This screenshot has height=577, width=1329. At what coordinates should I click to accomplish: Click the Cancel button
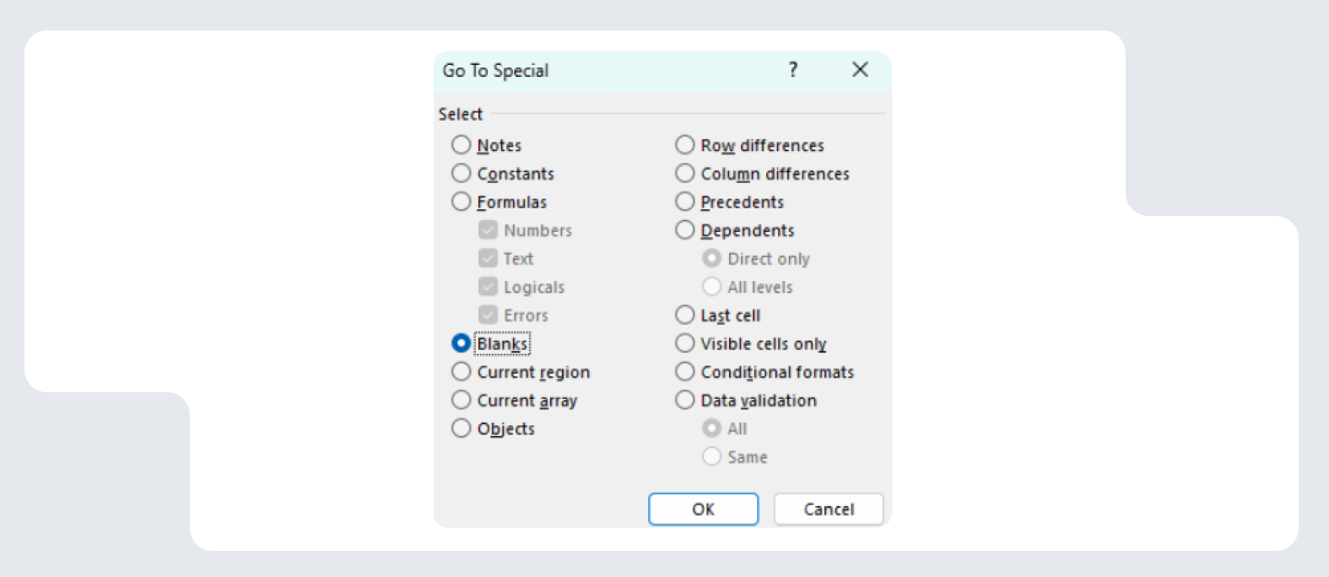point(828,510)
